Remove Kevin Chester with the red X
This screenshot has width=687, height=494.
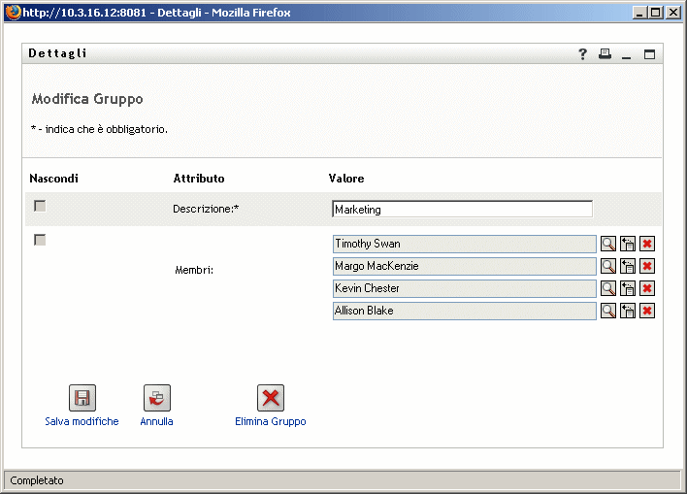(x=647, y=288)
